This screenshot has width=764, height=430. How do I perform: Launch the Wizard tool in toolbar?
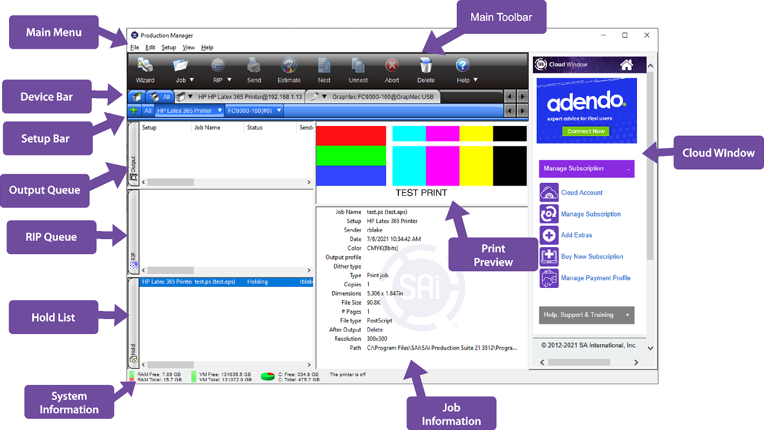click(145, 65)
